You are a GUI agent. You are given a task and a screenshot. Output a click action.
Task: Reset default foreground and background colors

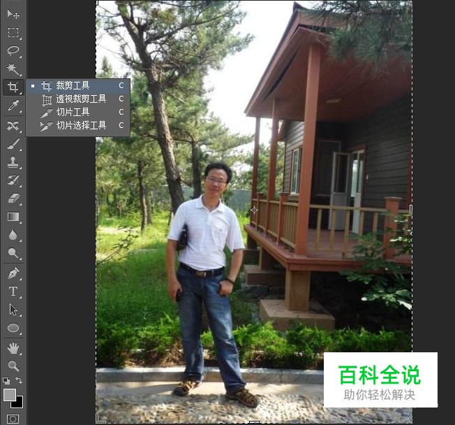(6, 380)
